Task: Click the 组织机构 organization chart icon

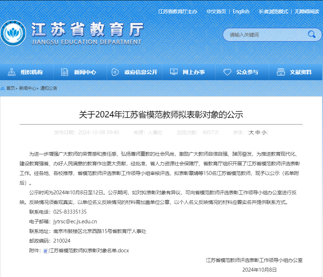Action: (13, 72)
